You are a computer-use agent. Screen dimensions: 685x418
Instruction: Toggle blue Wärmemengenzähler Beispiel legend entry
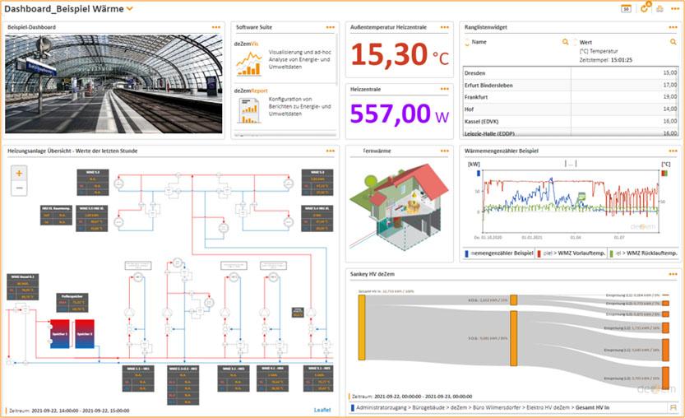[x=498, y=253]
